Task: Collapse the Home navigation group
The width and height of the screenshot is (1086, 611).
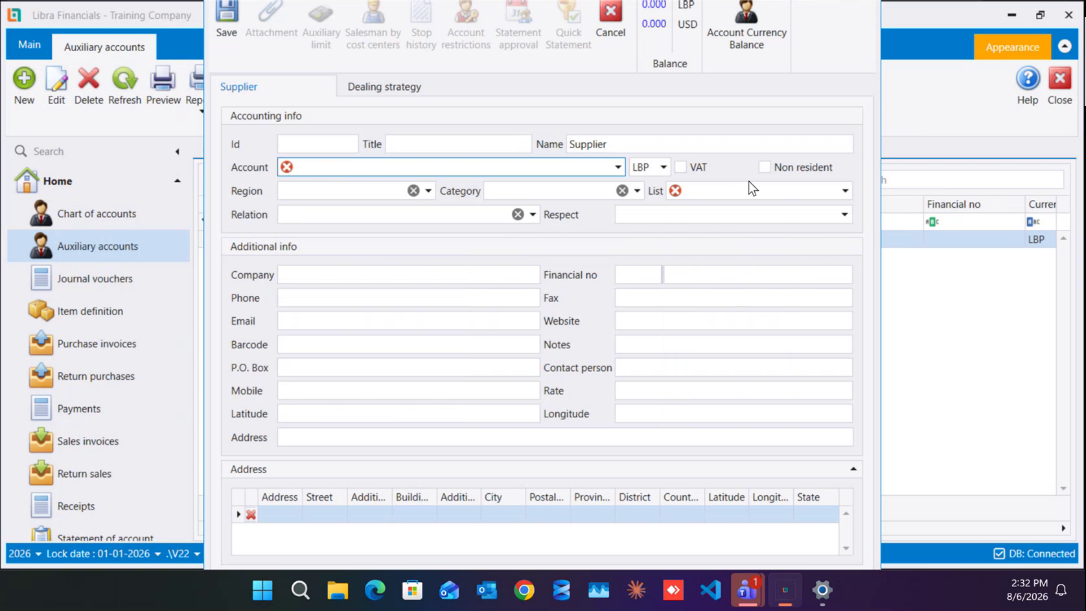Action: pos(177,181)
